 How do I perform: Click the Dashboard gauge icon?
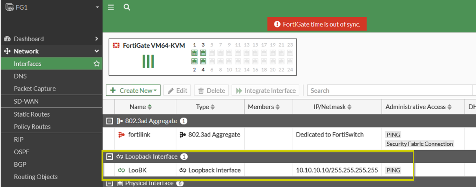tap(7, 39)
